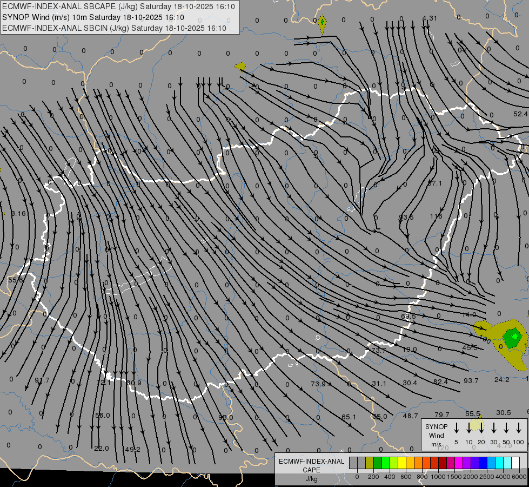The height and width of the screenshot is (487, 529).
Task: Click the 200 tick label on the CAPE legend
Action: pos(373,477)
